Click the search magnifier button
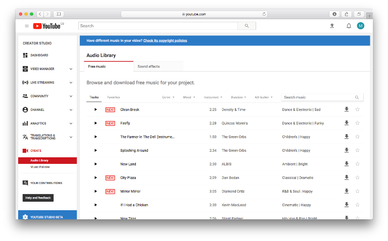The height and width of the screenshot is (241, 388). (x=247, y=26)
